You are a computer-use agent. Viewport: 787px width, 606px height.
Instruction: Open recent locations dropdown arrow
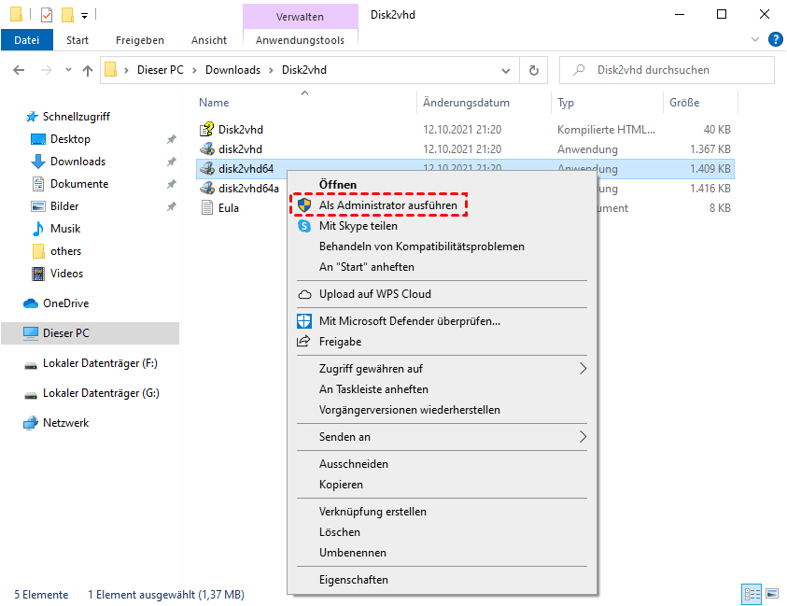pyautogui.click(x=68, y=70)
